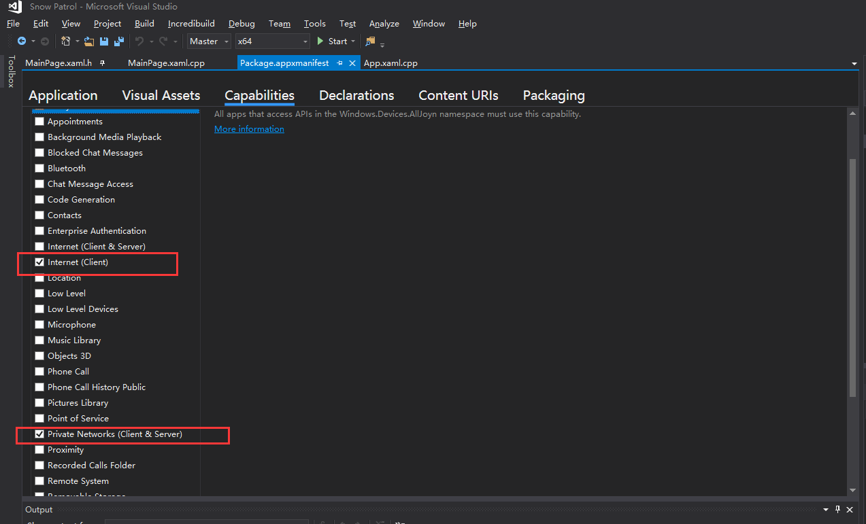Image resolution: width=866 pixels, height=524 pixels.
Task: Click the Navigate Backward arrow icon
Action: pyautogui.click(x=22, y=41)
